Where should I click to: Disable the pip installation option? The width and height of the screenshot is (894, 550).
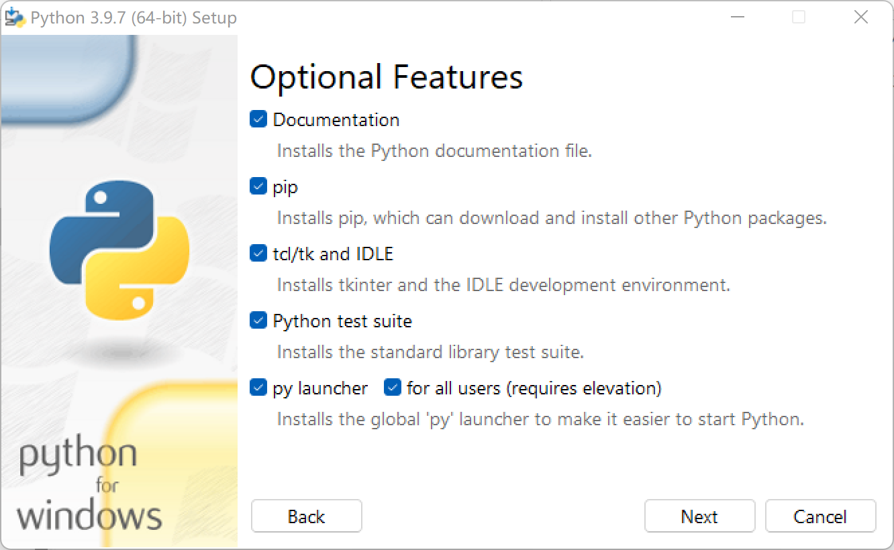click(x=258, y=186)
